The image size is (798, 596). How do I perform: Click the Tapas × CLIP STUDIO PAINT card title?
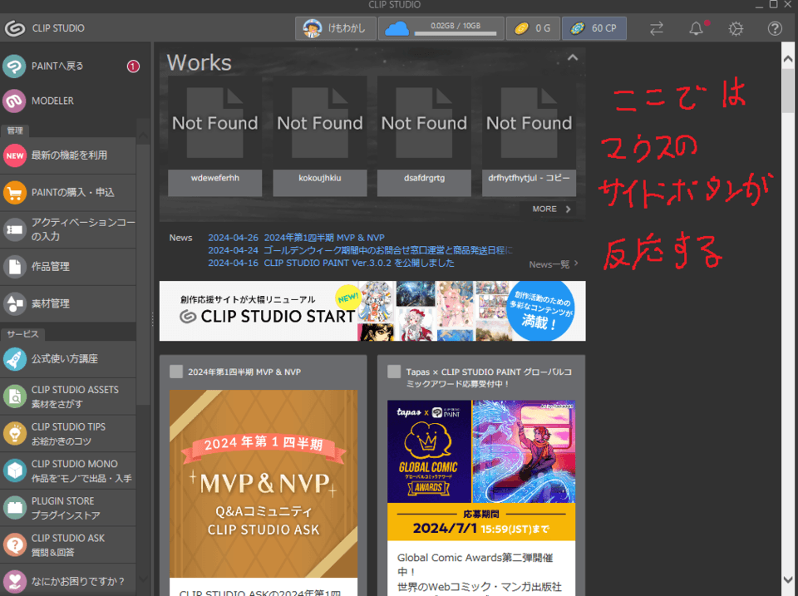point(489,377)
